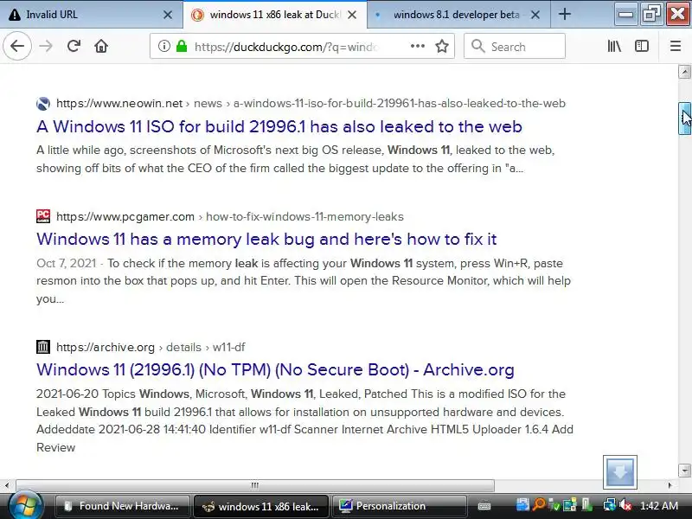Click the warning icon on Invalid URL tab
The height and width of the screenshot is (519, 692).
pos(15,15)
